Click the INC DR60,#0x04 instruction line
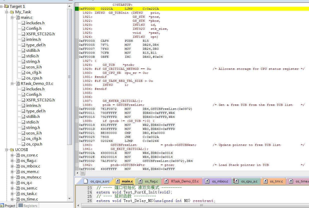The width and height of the screenshot is (309, 208). pos(121,57)
